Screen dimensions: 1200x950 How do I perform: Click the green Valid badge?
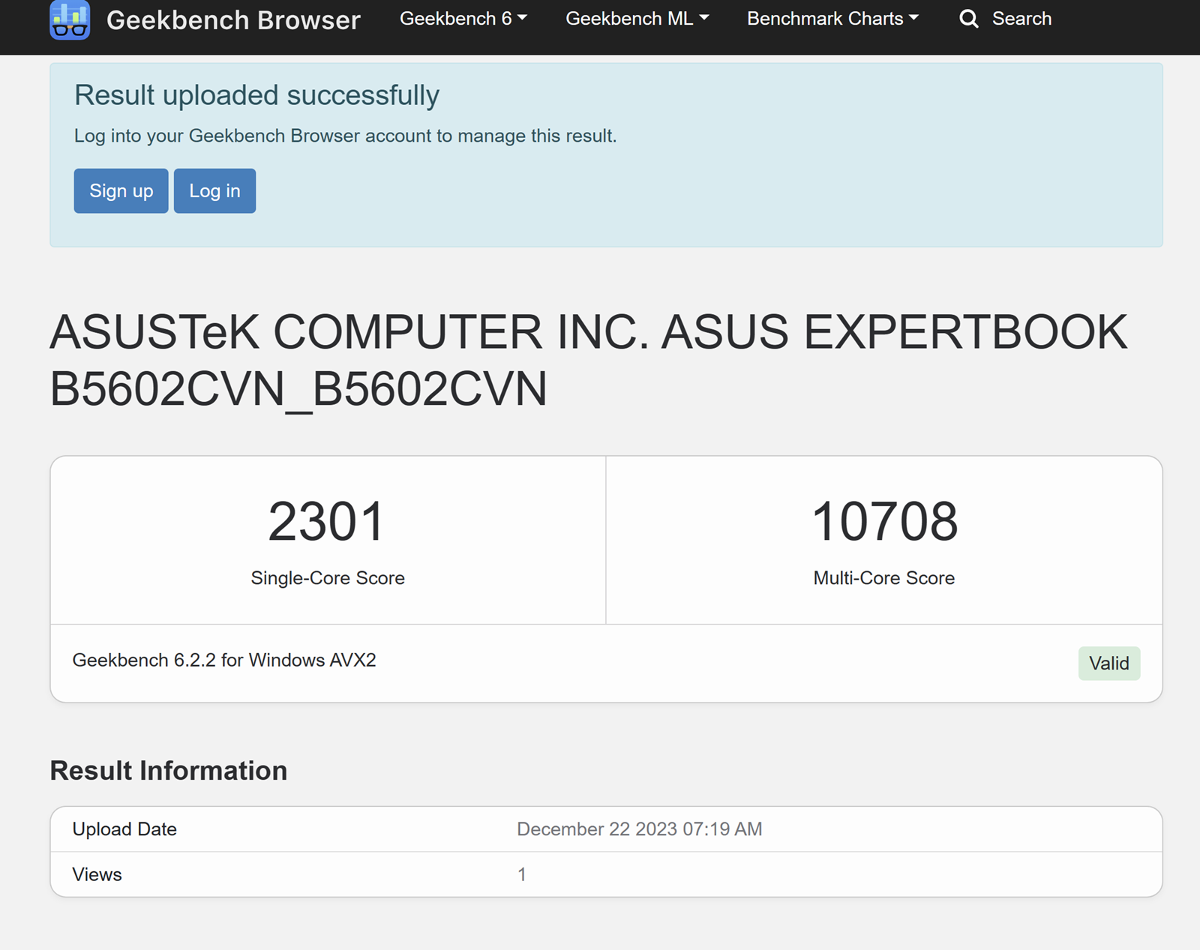click(1108, 664)
